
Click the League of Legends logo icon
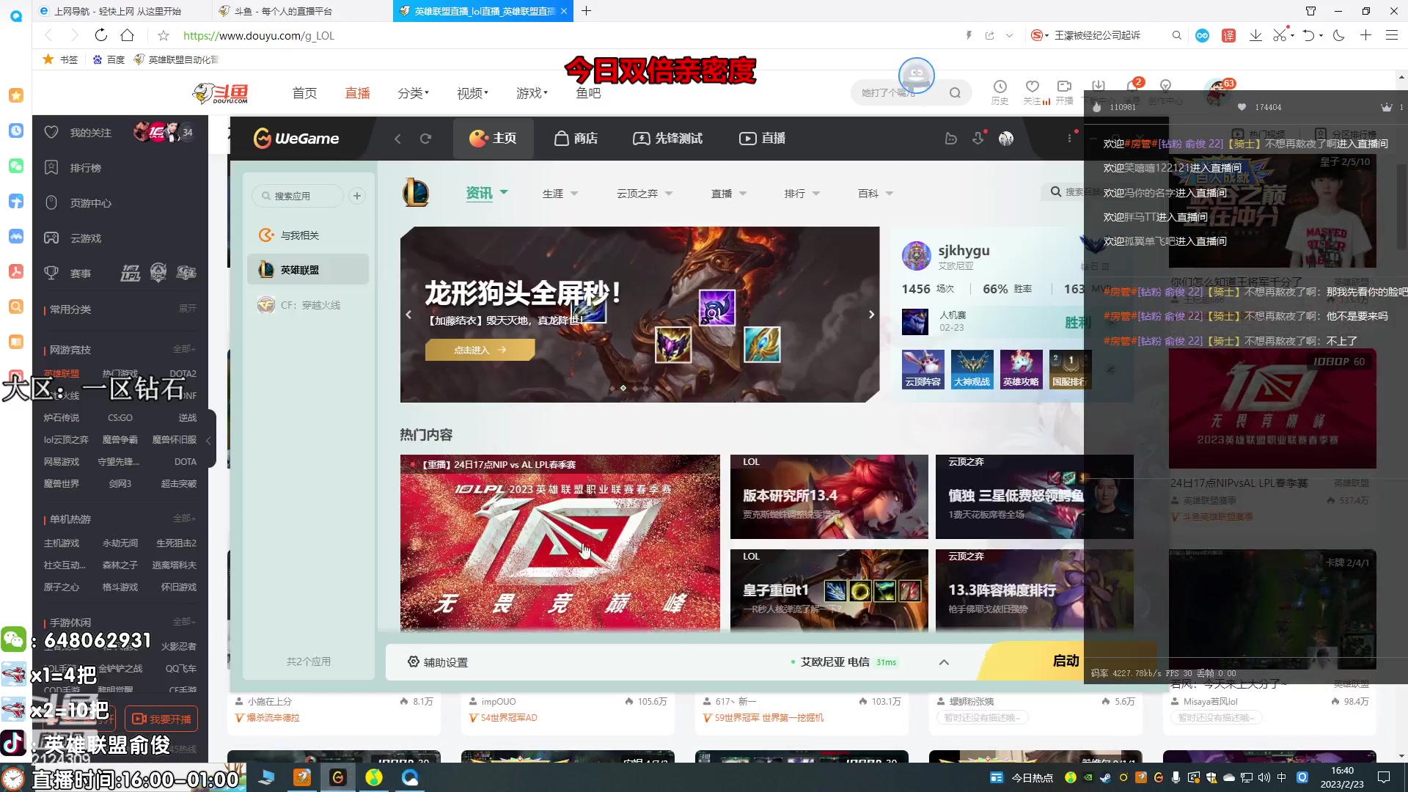click(416, 193)
